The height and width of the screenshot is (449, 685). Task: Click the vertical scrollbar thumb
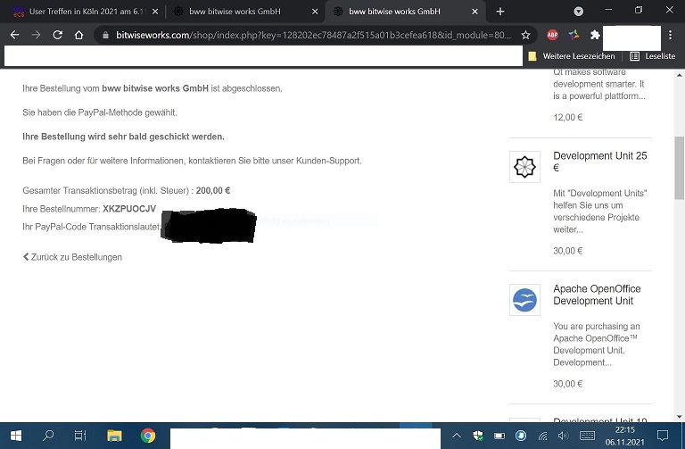(x=680, y=168)
